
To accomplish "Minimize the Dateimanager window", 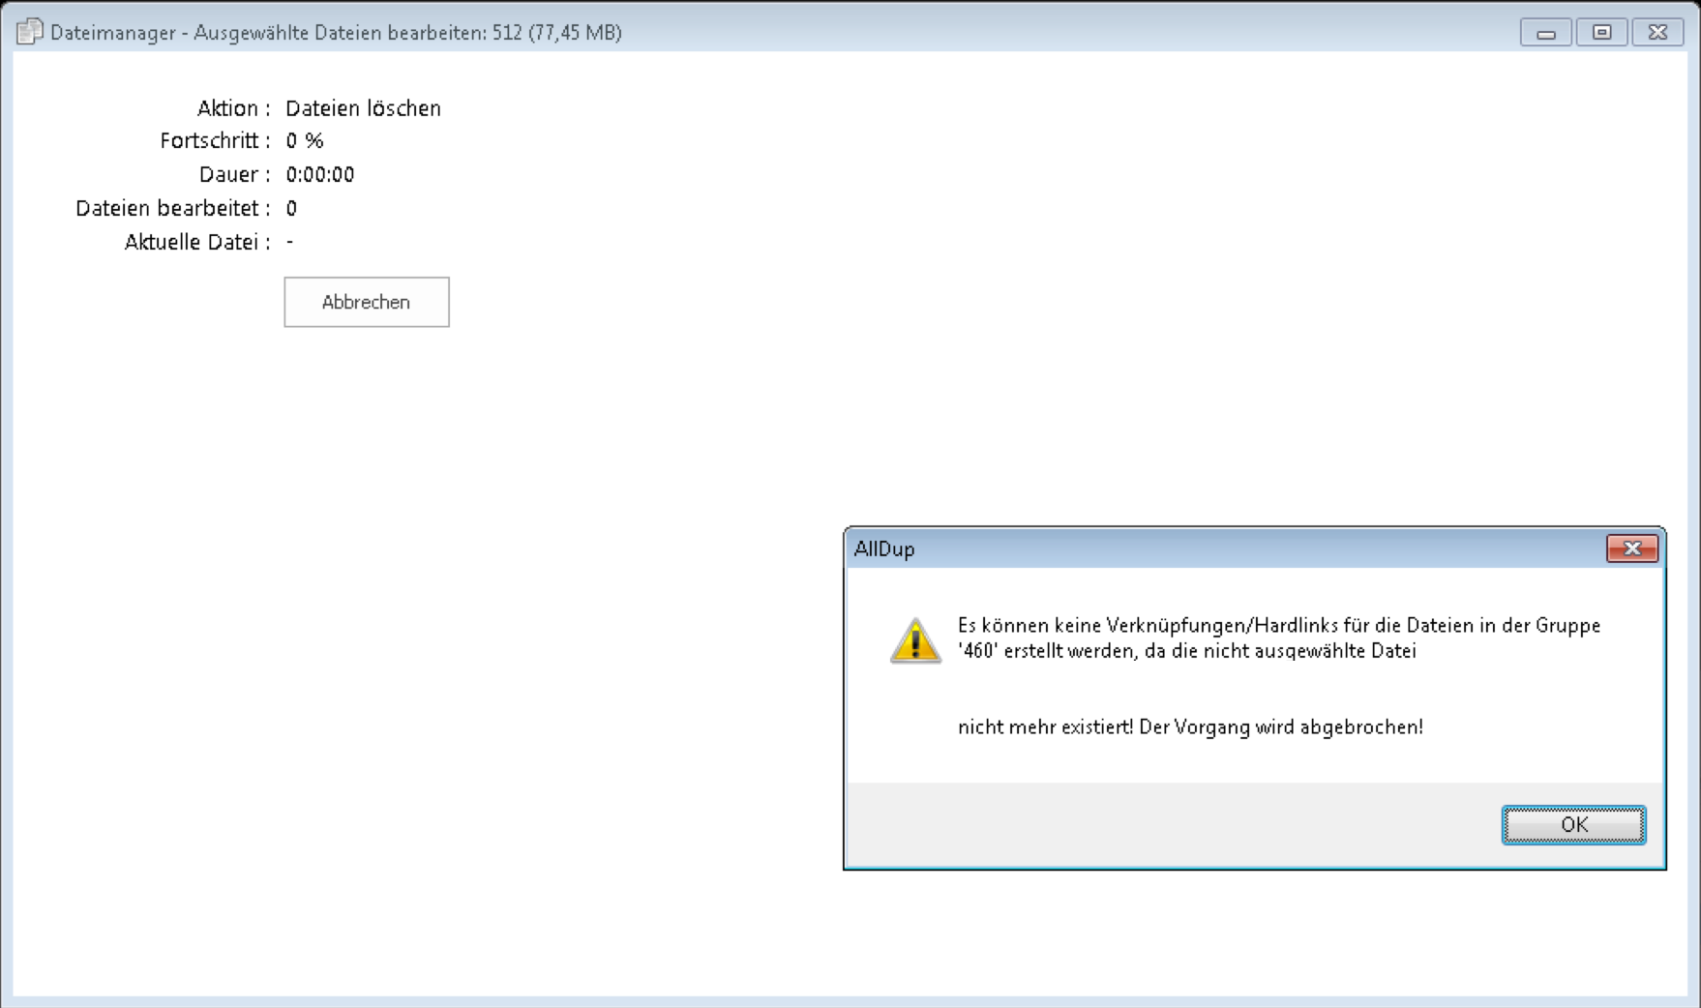I will pos(1545,33).
